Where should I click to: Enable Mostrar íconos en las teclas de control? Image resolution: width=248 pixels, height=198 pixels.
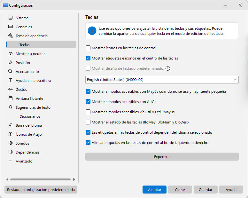[x=88, y=48]
